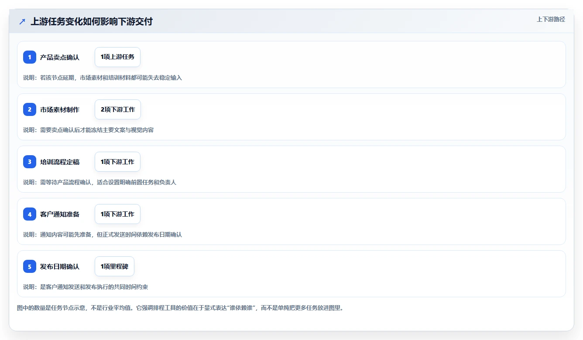Click the arrow icon beside the panel title
Image resolution: width=583 pixels, height=340 pixels.
point(22,21)
